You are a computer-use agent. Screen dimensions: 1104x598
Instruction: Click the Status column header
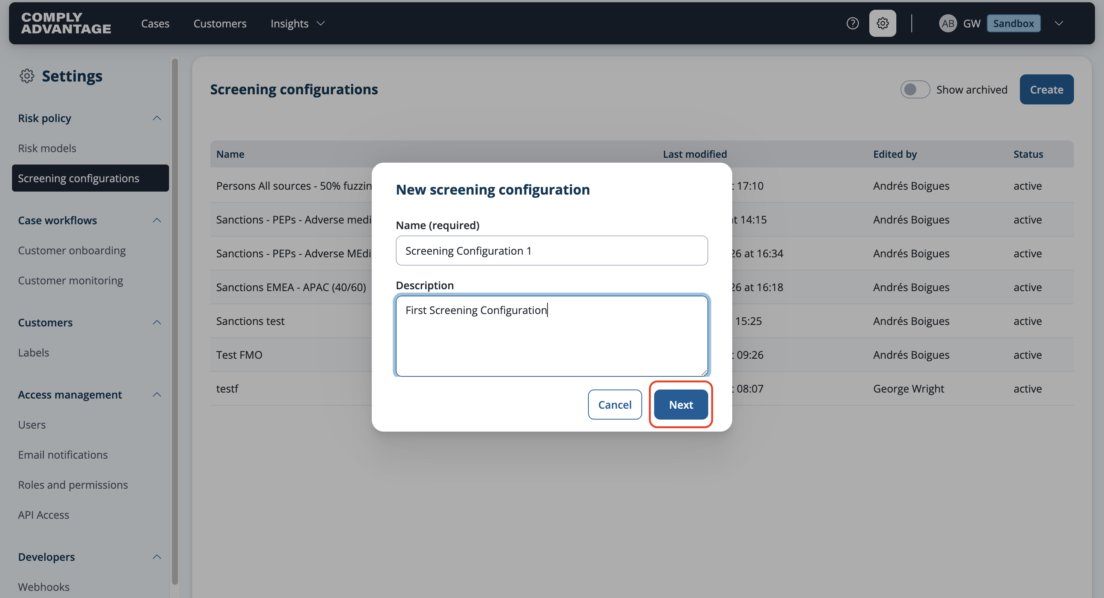[x=1028, y=154]
